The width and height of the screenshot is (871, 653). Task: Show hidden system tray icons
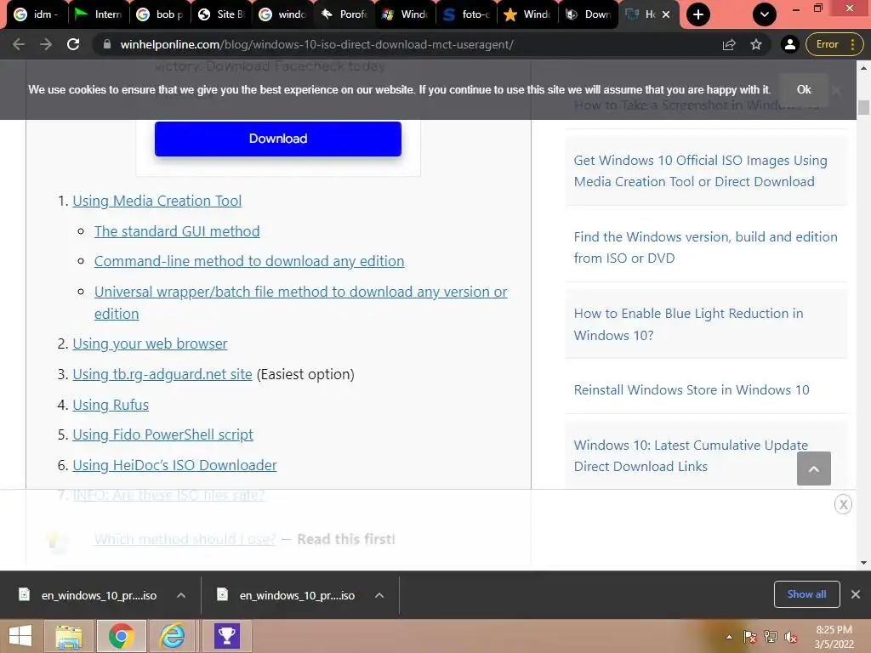[x=729, y=637]
